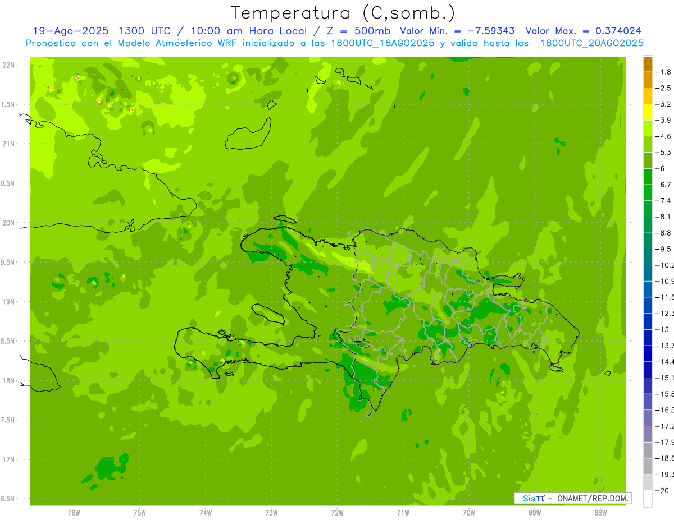Click the '20N' latitude label
The image size is (674, 520).
(x=8, y=223)
